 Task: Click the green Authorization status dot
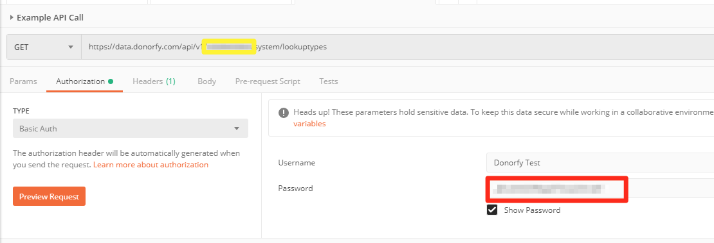tap(111, 81)
